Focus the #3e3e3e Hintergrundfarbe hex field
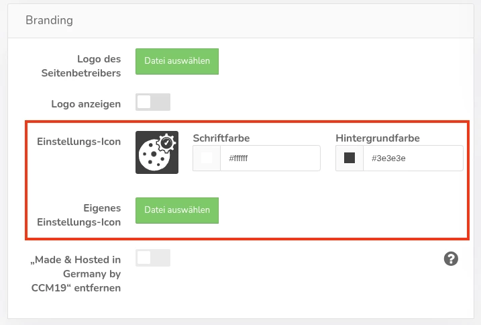The width and height of the screenshot is (481, 325). point(413,158)
